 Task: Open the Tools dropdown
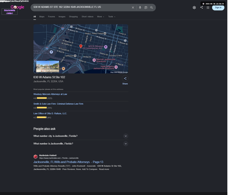coord(112,17)
